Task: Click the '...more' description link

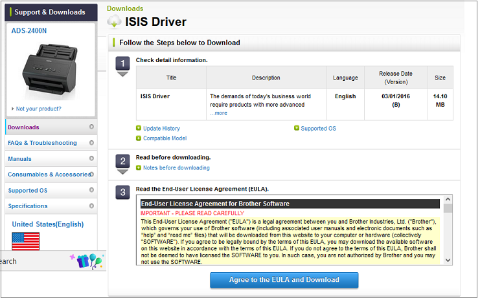Action: 218,113
